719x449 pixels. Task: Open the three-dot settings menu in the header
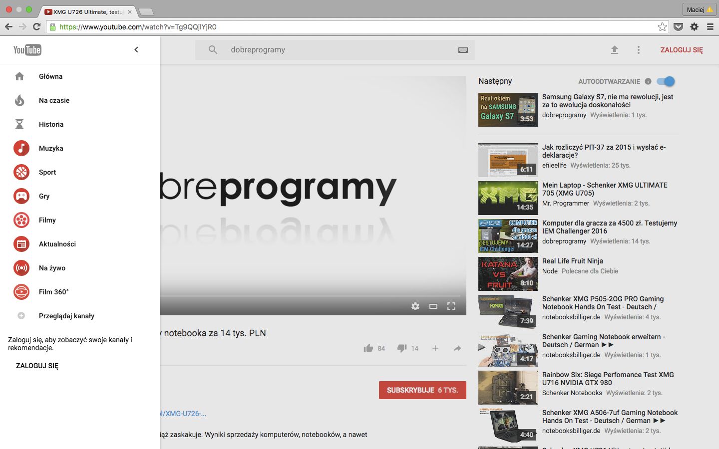coord(638,50)
